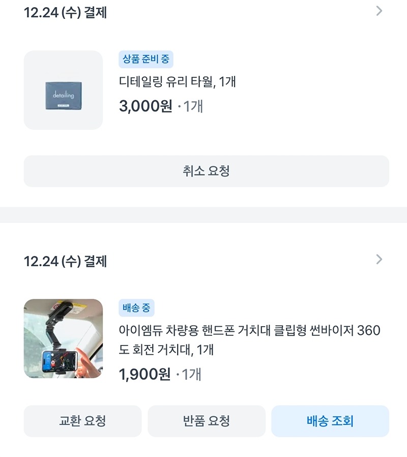
Task: Open the 디테일링 유리 타월 product title
Action: coord(177,81)
